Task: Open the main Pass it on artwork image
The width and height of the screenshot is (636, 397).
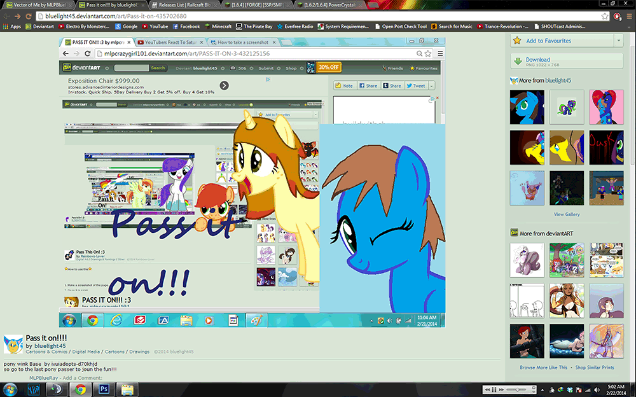Action: tap(252, 182)
